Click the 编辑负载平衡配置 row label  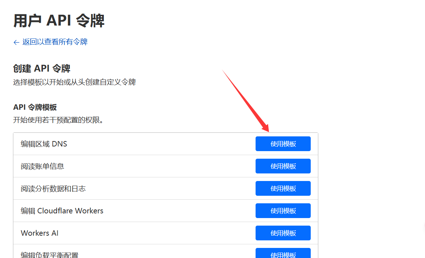[x=50, y=255]
